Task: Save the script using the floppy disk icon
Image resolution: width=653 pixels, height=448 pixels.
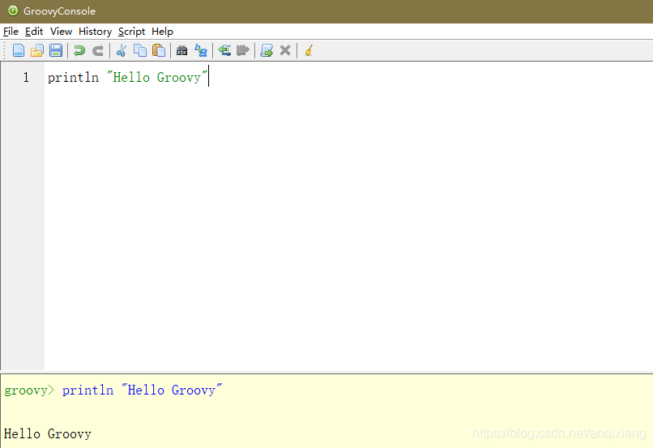Action: click(56, 50)
